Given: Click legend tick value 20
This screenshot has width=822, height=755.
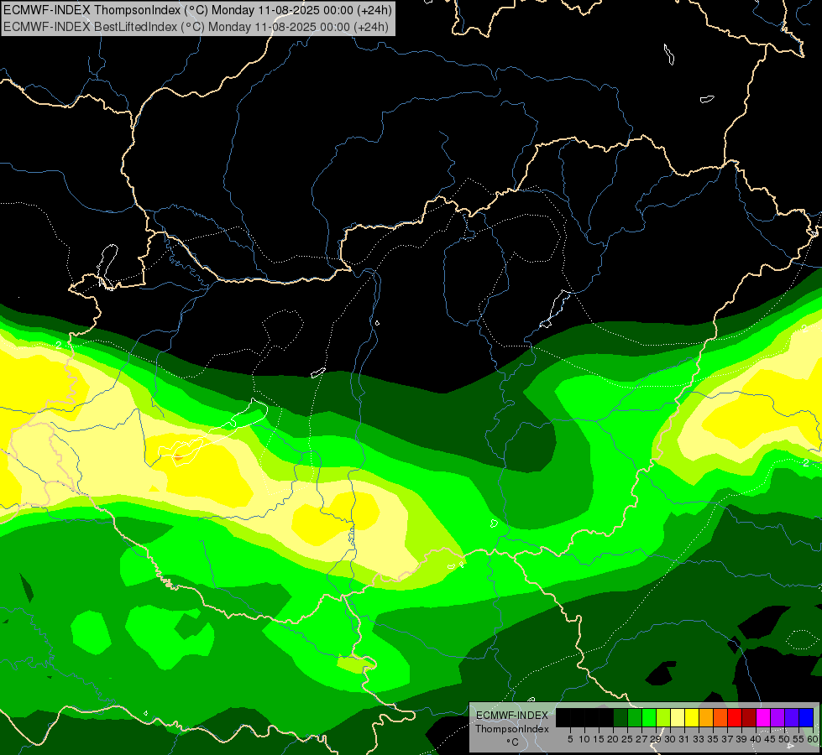Looking at the screenshot, I should (x=613, y=739).
